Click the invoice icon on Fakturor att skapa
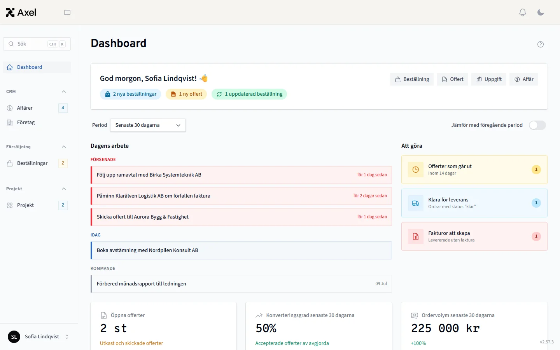 point(416,236)
